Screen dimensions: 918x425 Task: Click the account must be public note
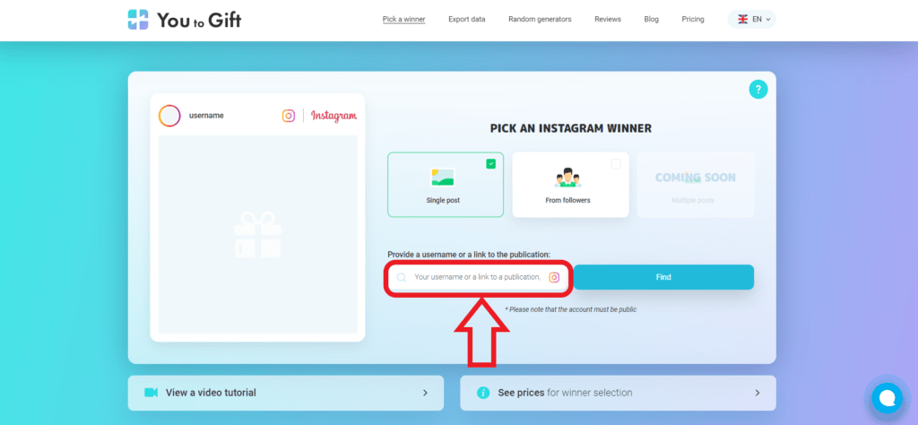(571, 309)
